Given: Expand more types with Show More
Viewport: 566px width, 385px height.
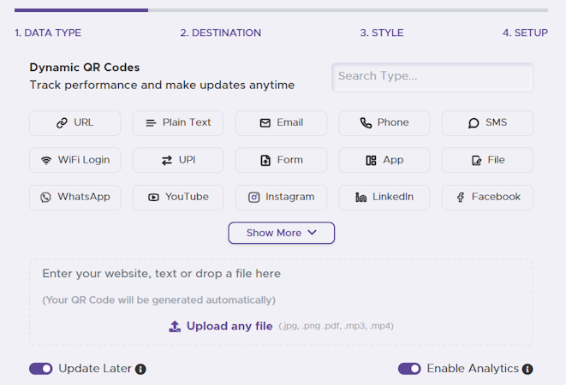Looking at the screenshot, I should point(281,233).
